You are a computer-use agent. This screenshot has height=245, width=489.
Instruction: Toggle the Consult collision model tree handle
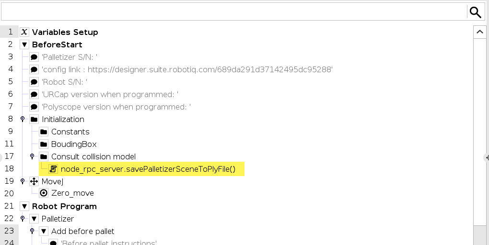[32, 156]
